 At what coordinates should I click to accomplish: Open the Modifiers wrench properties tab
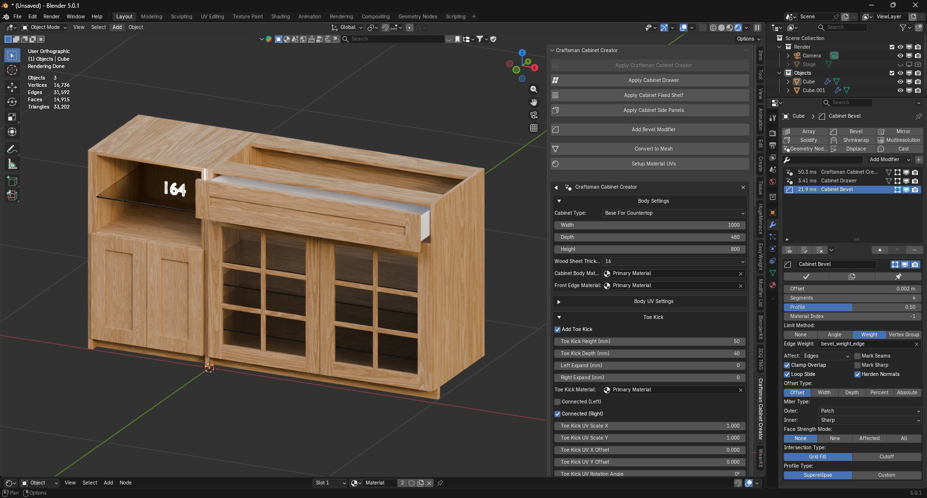point(773,225)
